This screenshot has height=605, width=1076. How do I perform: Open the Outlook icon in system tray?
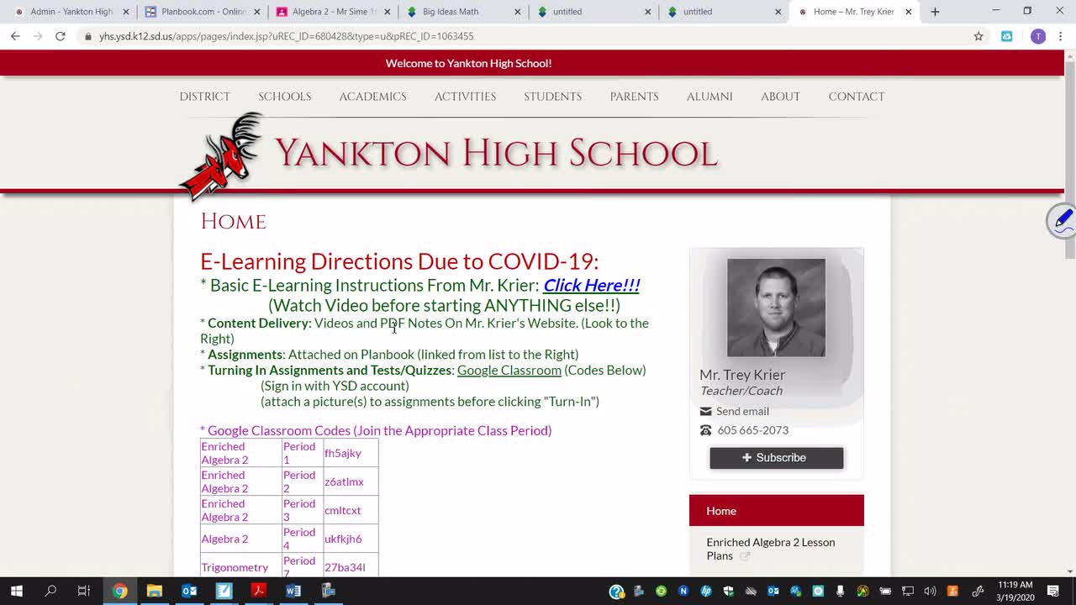pyautogui.click(x=772, y=592)
